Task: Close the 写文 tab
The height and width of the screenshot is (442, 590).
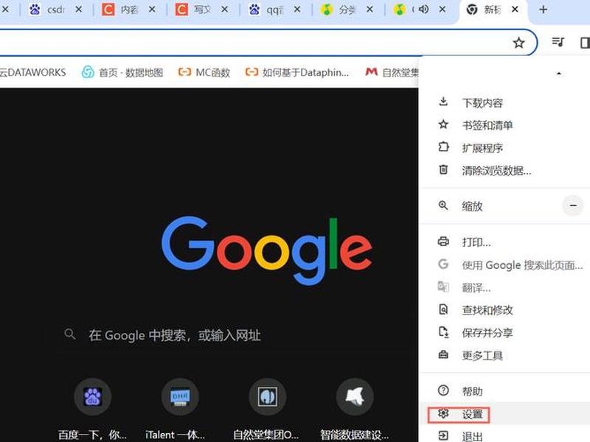Action: [x=225, y=10]
